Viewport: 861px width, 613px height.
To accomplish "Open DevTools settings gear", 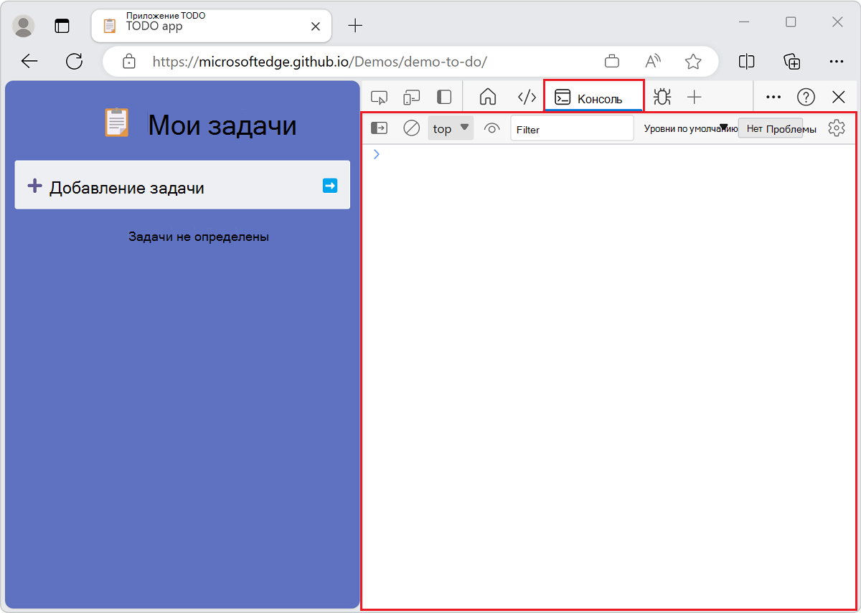I will (837, 128).
